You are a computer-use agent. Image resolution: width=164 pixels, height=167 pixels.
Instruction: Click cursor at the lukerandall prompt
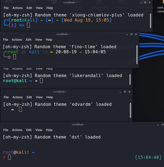click(41, 81)
